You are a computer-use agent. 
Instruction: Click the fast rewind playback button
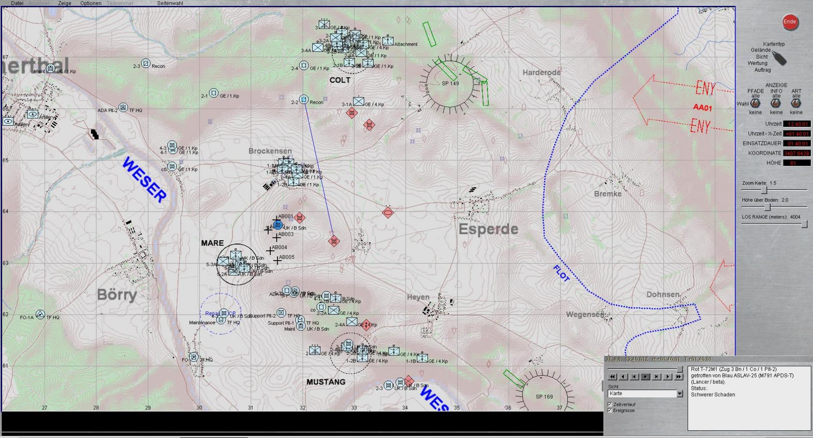[x=612, y=376]
